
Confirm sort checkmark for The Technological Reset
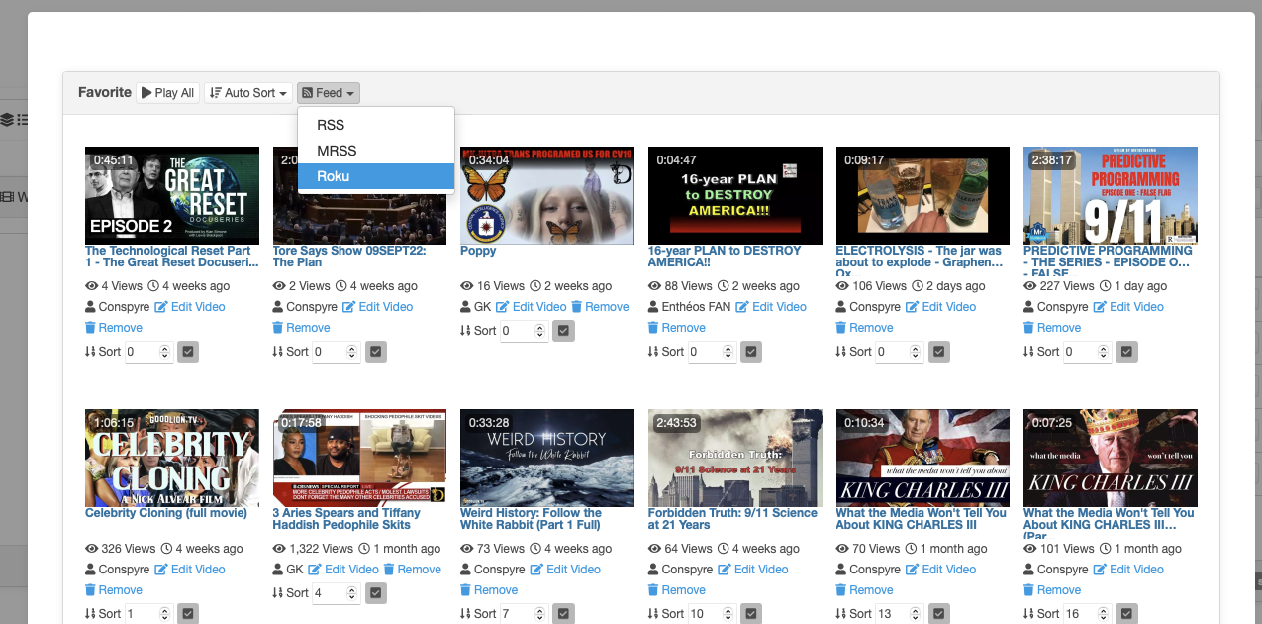coord(189,352)
